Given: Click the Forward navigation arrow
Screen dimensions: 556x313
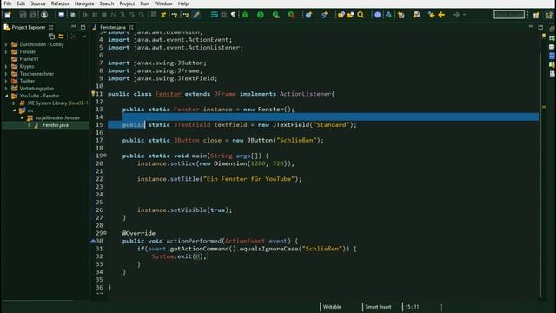Looking at the screenshot, I should [457, 15].
